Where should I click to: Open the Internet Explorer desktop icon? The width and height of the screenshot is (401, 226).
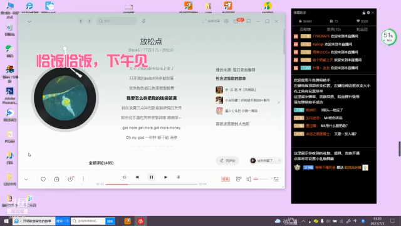[29, 7]
